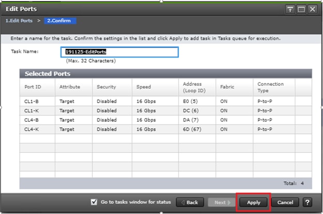
Task: Click the Fabric column header
Action: pyautogui.click(x=234, y=87)
